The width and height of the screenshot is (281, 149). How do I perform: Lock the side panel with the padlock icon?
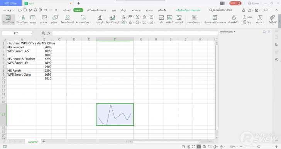pos(264,31)
